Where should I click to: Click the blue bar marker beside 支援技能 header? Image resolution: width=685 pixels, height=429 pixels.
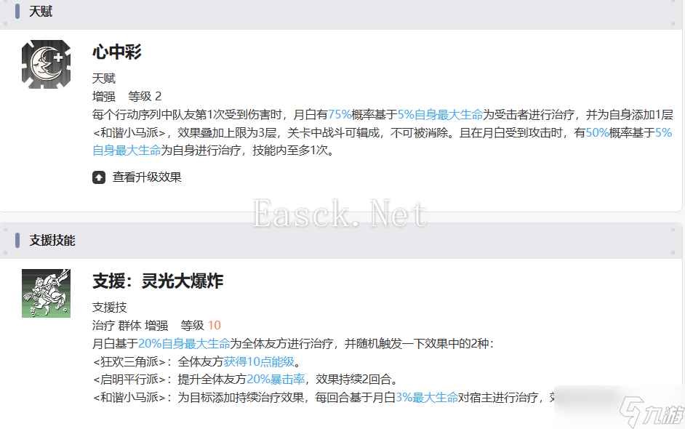point(17,240)
